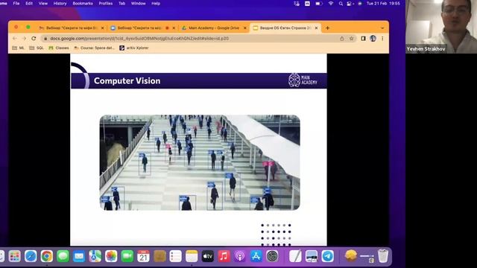This screenshot has width=477, height=268.
Task: Open arXiv Xplorer bookmark
Action: click(x=134, y=48)
